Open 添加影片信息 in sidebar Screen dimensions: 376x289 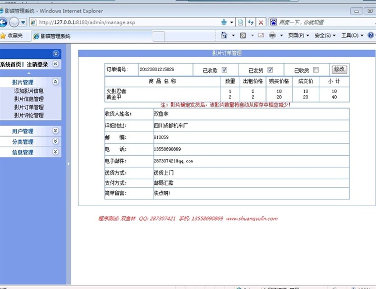coord(29,91)
